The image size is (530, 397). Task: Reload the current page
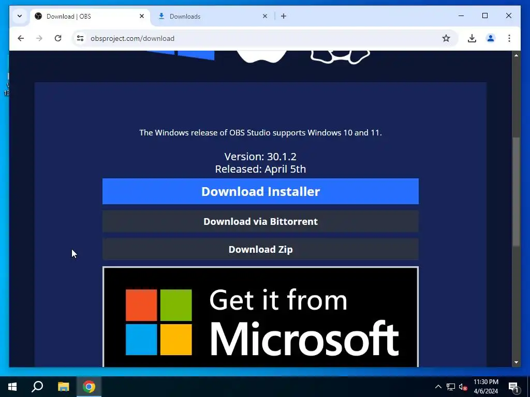tap(58, 38)
